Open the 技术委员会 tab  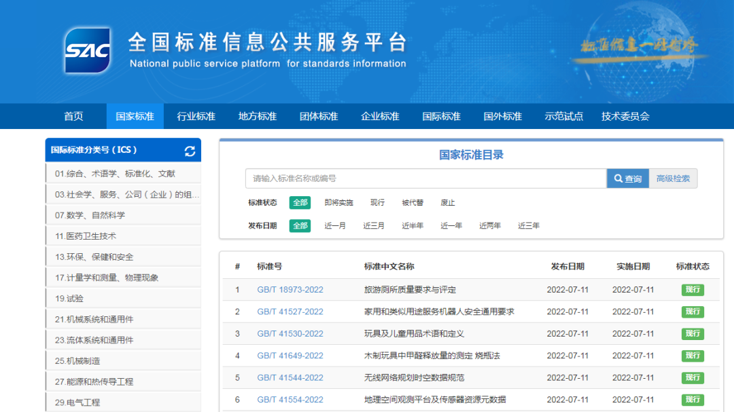pos(625,116)
